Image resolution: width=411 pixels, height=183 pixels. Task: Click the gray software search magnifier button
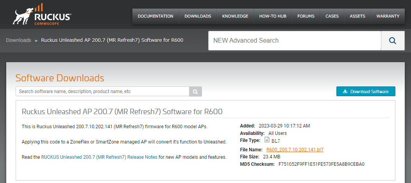pyautogui.click(x=195, y=91)
